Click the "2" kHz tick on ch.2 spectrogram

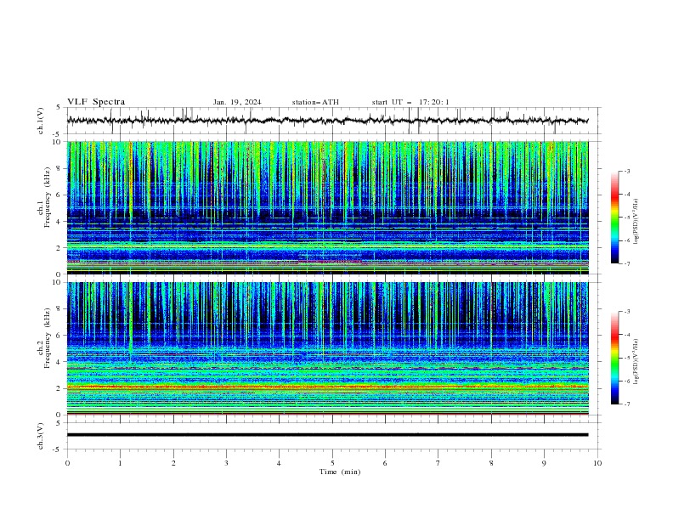click(x=59, y=388)
